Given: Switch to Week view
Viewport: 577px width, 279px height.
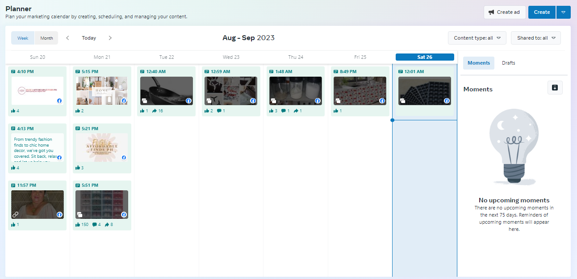Looking at the screenshot, I should point(23,38).
